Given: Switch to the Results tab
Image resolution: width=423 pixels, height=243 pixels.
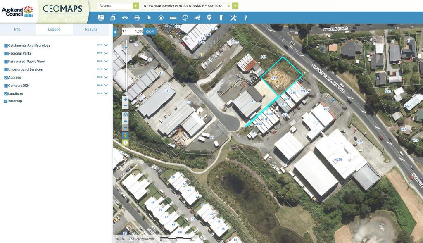Looking at the screenshot, I should click(x=91, y=29).
